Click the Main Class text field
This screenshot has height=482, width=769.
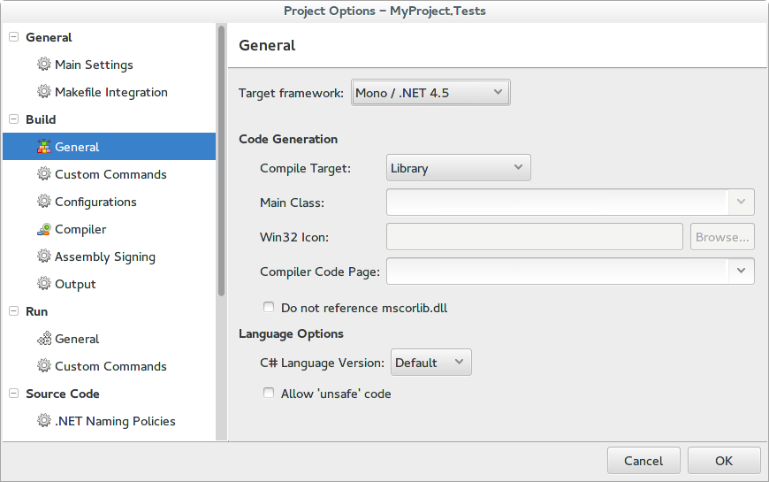pos(557,202)
